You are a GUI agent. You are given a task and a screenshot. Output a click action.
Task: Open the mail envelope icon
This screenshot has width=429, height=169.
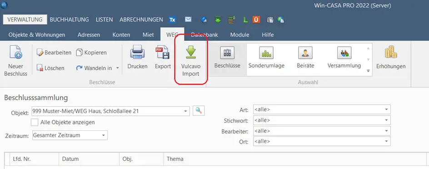coord(188,20)
